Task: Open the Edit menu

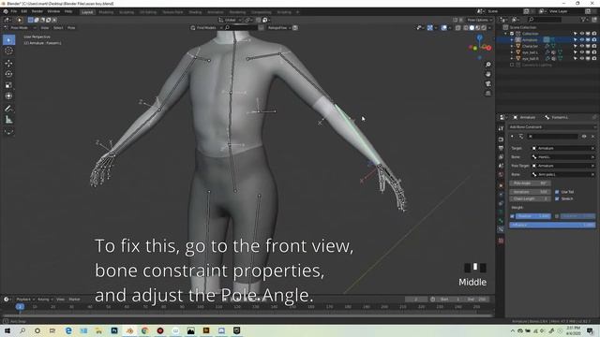Action: pos(23,11)
